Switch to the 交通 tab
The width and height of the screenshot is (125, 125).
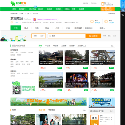pyautogui.click(x=68, y=28)
